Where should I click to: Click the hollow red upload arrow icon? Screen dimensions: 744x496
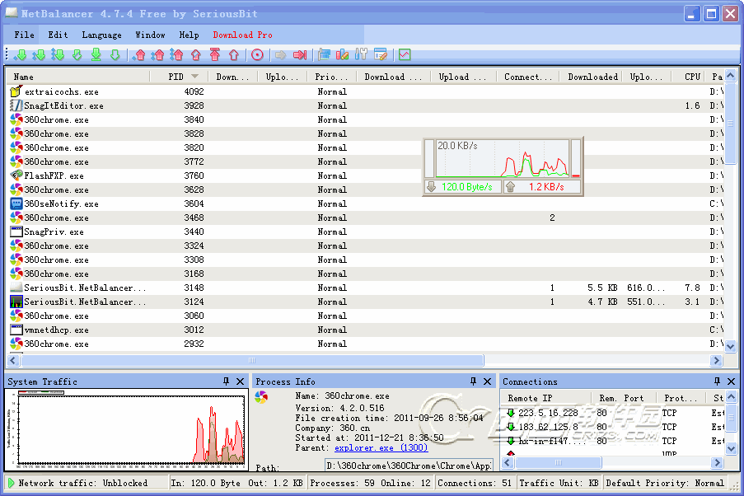pos(234,55)
